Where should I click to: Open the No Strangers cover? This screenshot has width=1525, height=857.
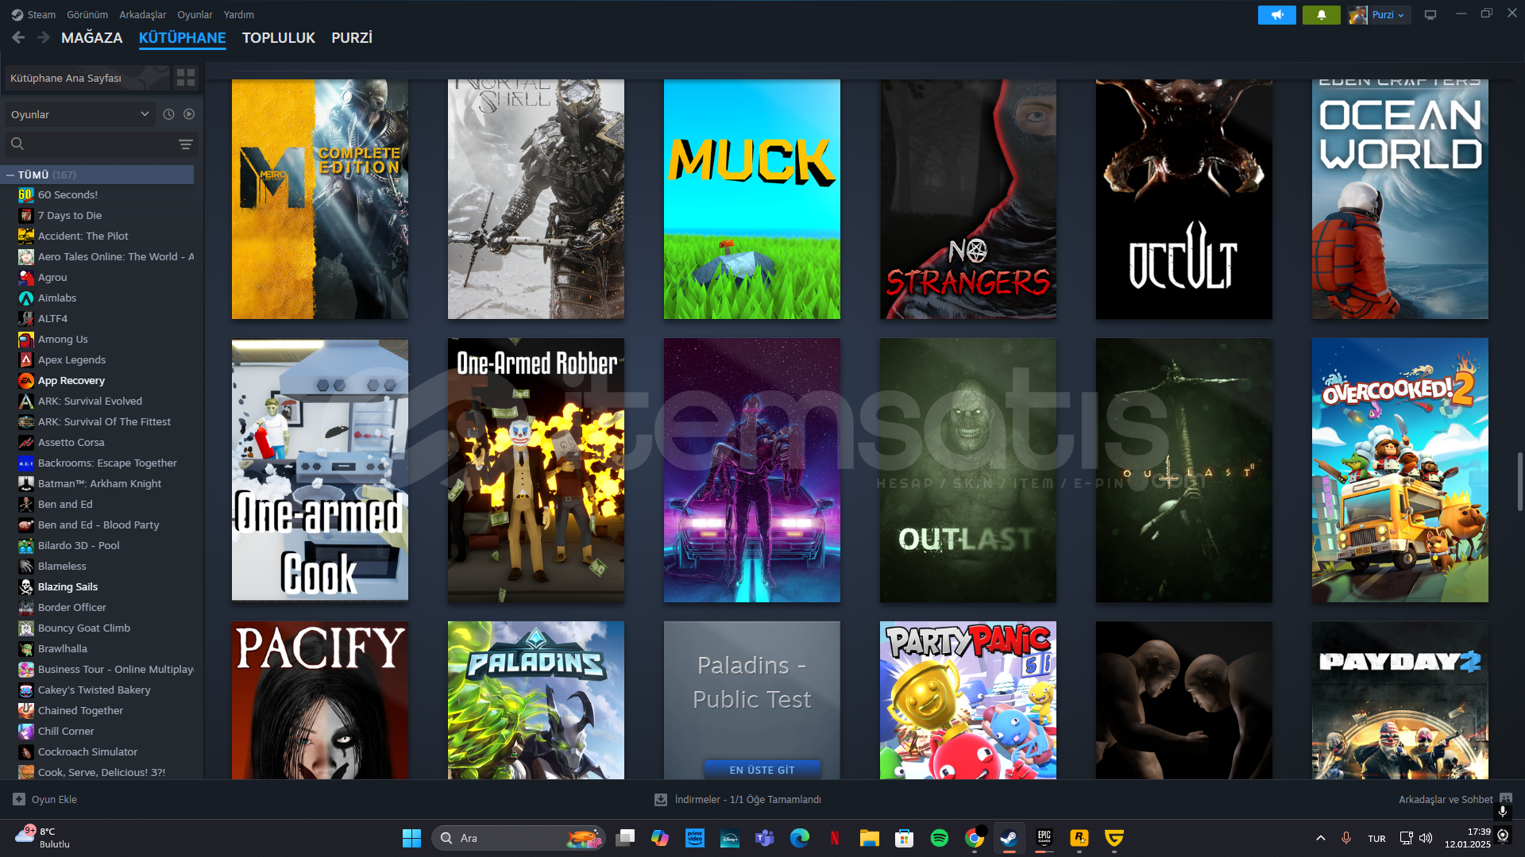(968, 198)
